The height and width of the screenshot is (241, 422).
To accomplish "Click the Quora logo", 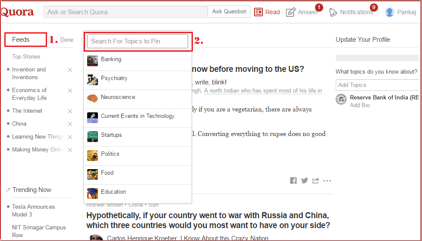I will click(18, 12).
